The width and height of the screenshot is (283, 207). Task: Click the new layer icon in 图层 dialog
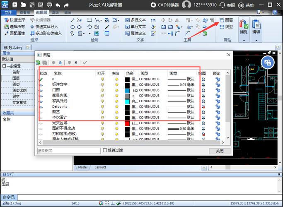[x=38, y=63]
